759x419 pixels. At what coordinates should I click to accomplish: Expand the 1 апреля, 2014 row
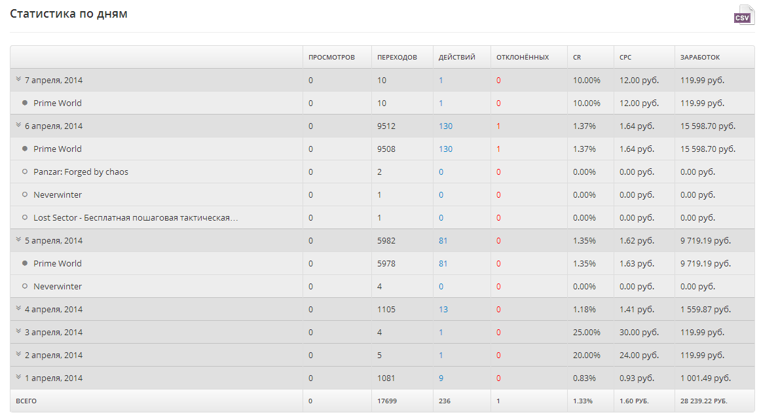(x=19, y=378)
